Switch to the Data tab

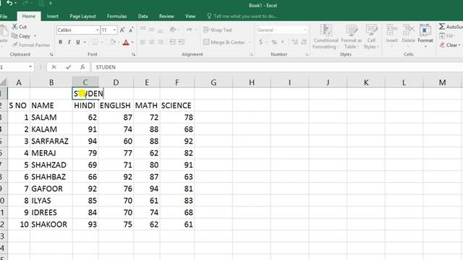click(143, 16)
